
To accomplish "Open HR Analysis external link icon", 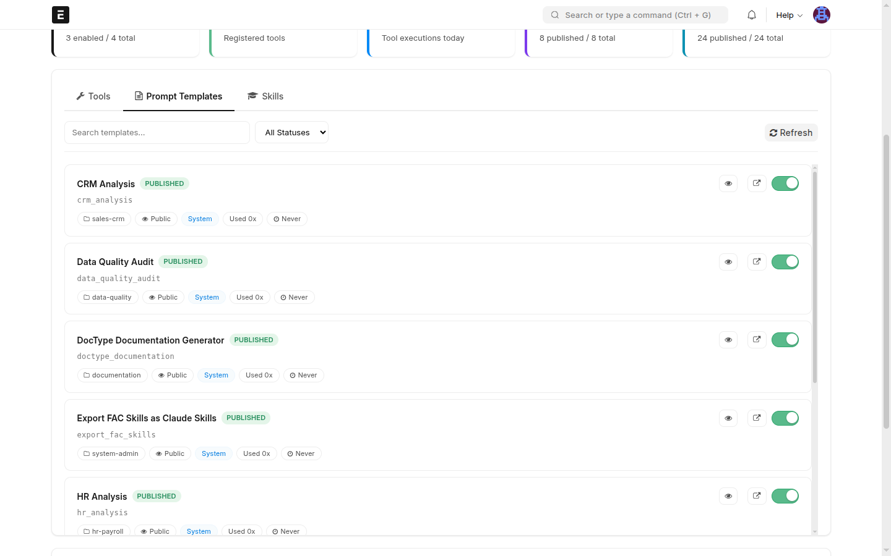I will (x=757, y=496).
